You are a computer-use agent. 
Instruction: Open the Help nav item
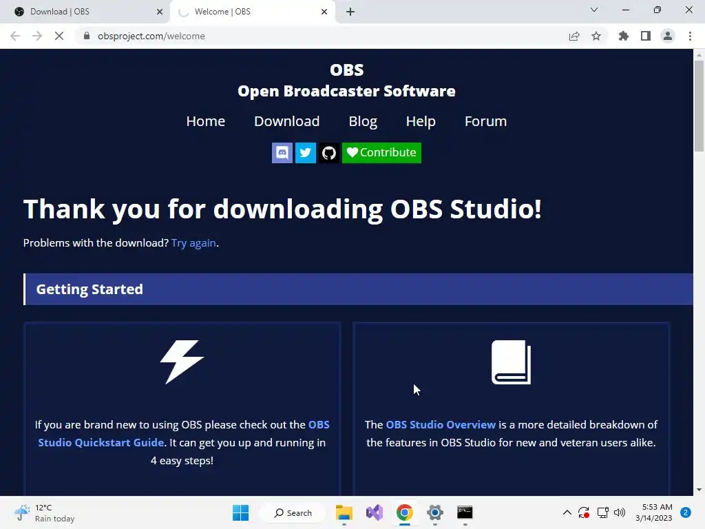tap(421, 121)
